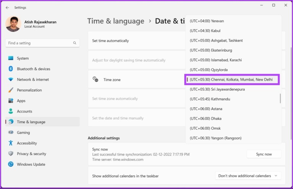Go to Windows Update
Image resolution: width=293 pixels, height=189 pixels.
[x=42, y=164]
